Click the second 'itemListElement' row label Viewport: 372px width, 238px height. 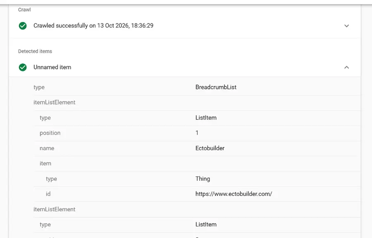pyautogui.click(x=54, y=210)
